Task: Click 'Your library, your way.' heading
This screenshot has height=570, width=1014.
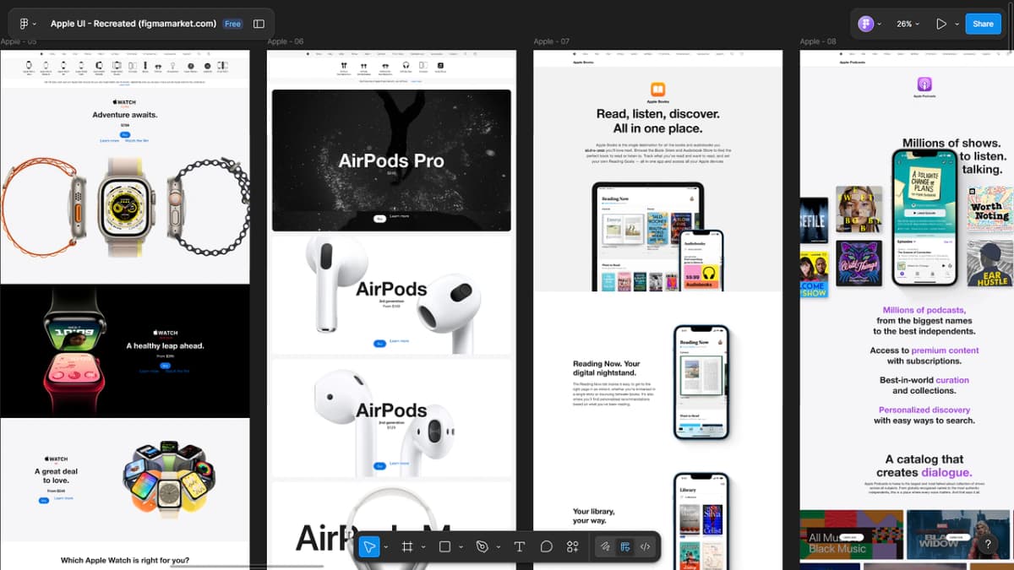Action: [x=594, y=516]
